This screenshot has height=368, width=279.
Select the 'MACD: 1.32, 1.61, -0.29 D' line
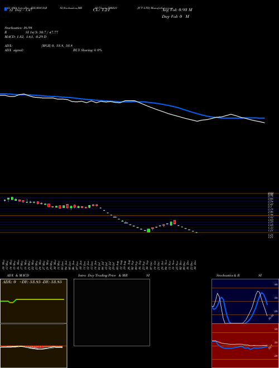25,37
